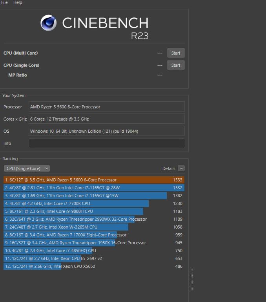Select ranking row Xeon CPU X5650
This screenshot has width=266, height=302.
pyautogui.click(x=94, y=266)
